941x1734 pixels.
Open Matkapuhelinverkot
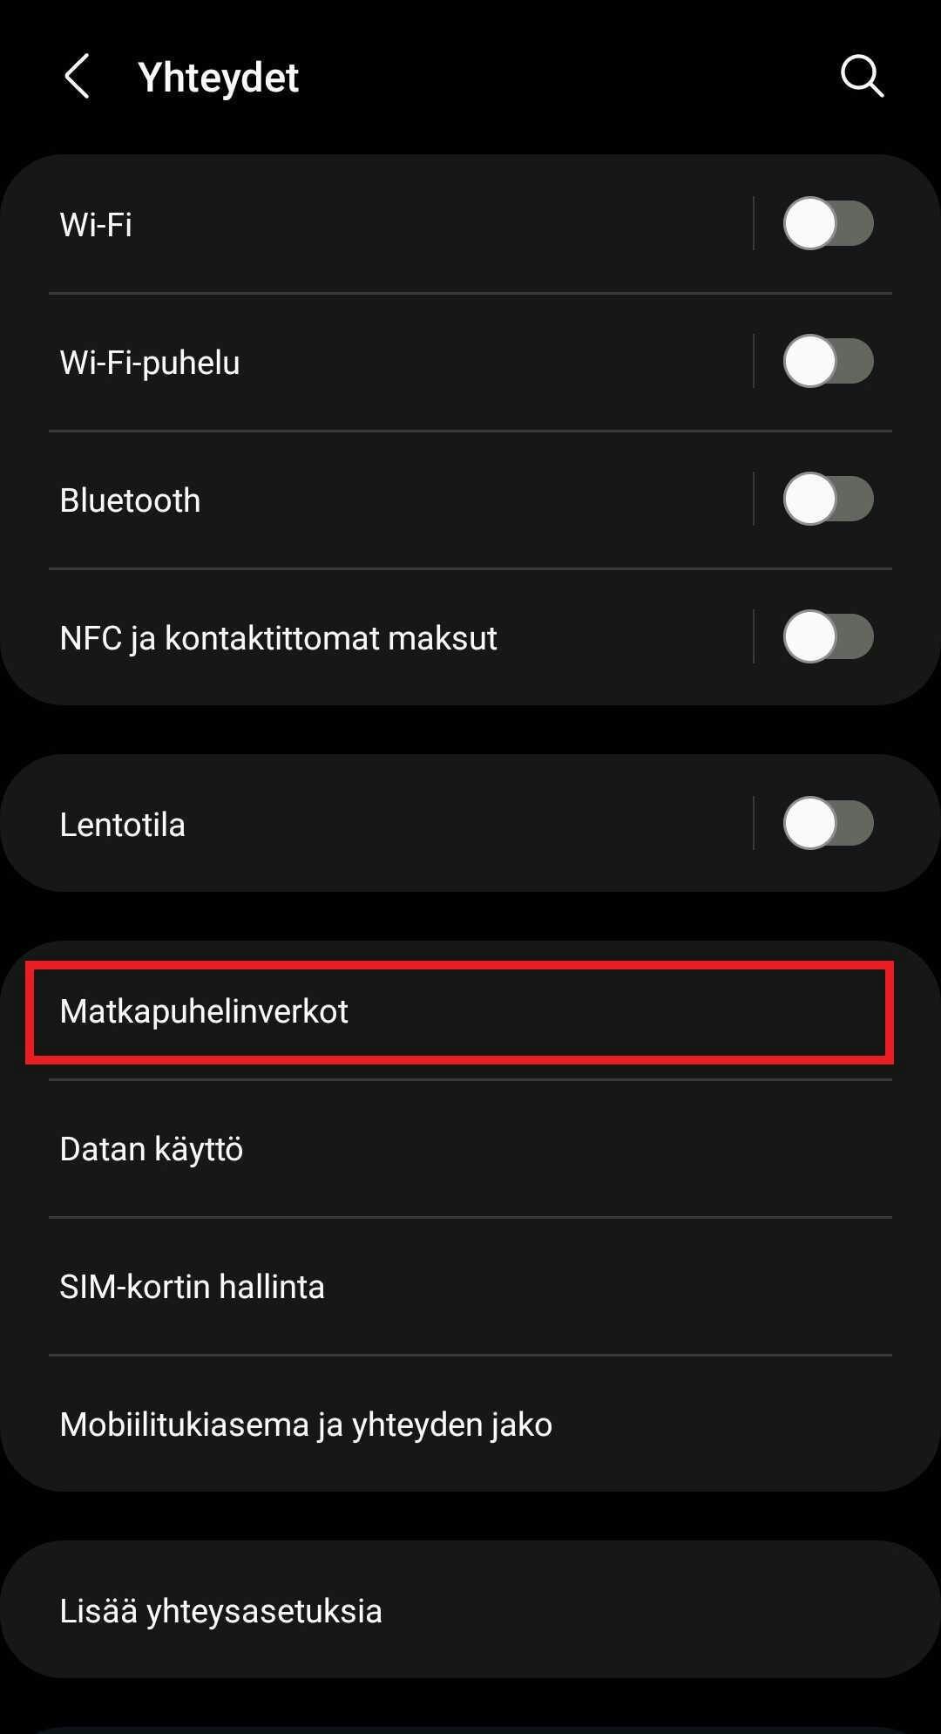470,1011
